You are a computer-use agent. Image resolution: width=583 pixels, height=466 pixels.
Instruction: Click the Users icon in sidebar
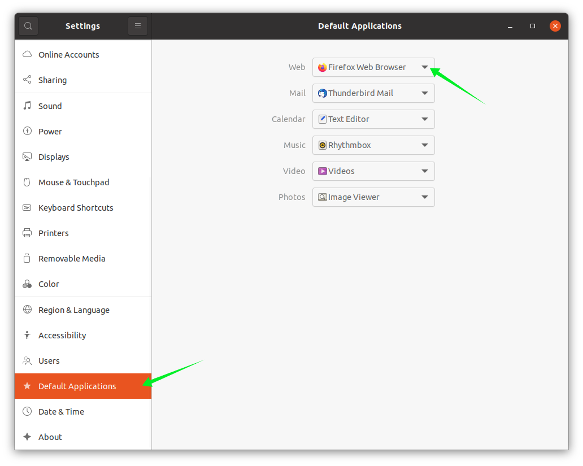point(27,360)
